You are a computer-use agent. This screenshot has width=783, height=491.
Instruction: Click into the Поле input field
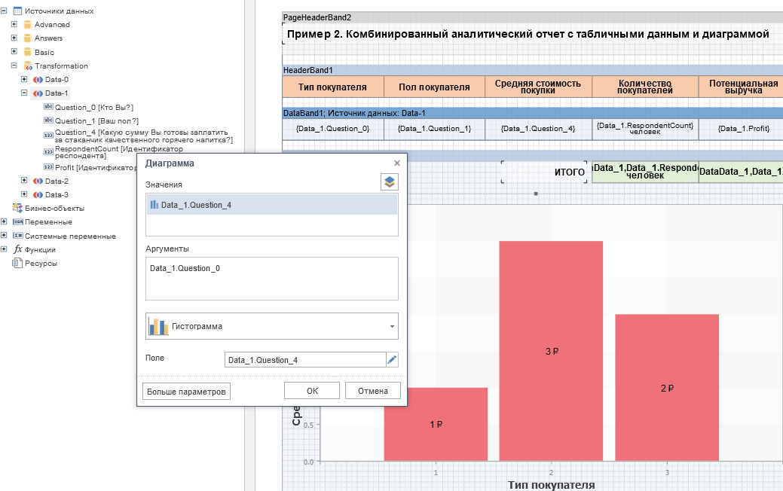tap(304, 360)
